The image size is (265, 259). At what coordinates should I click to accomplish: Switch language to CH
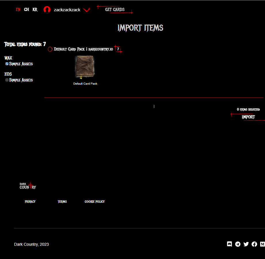coord(26,10)
